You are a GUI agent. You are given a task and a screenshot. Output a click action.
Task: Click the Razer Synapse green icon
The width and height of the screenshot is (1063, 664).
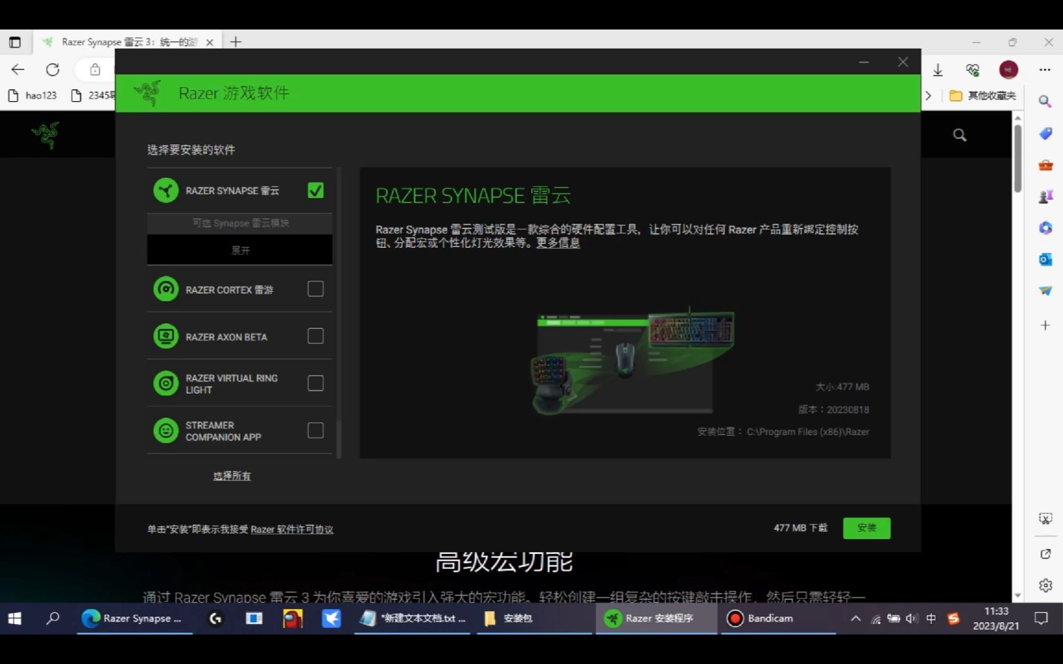pos(165,191)
